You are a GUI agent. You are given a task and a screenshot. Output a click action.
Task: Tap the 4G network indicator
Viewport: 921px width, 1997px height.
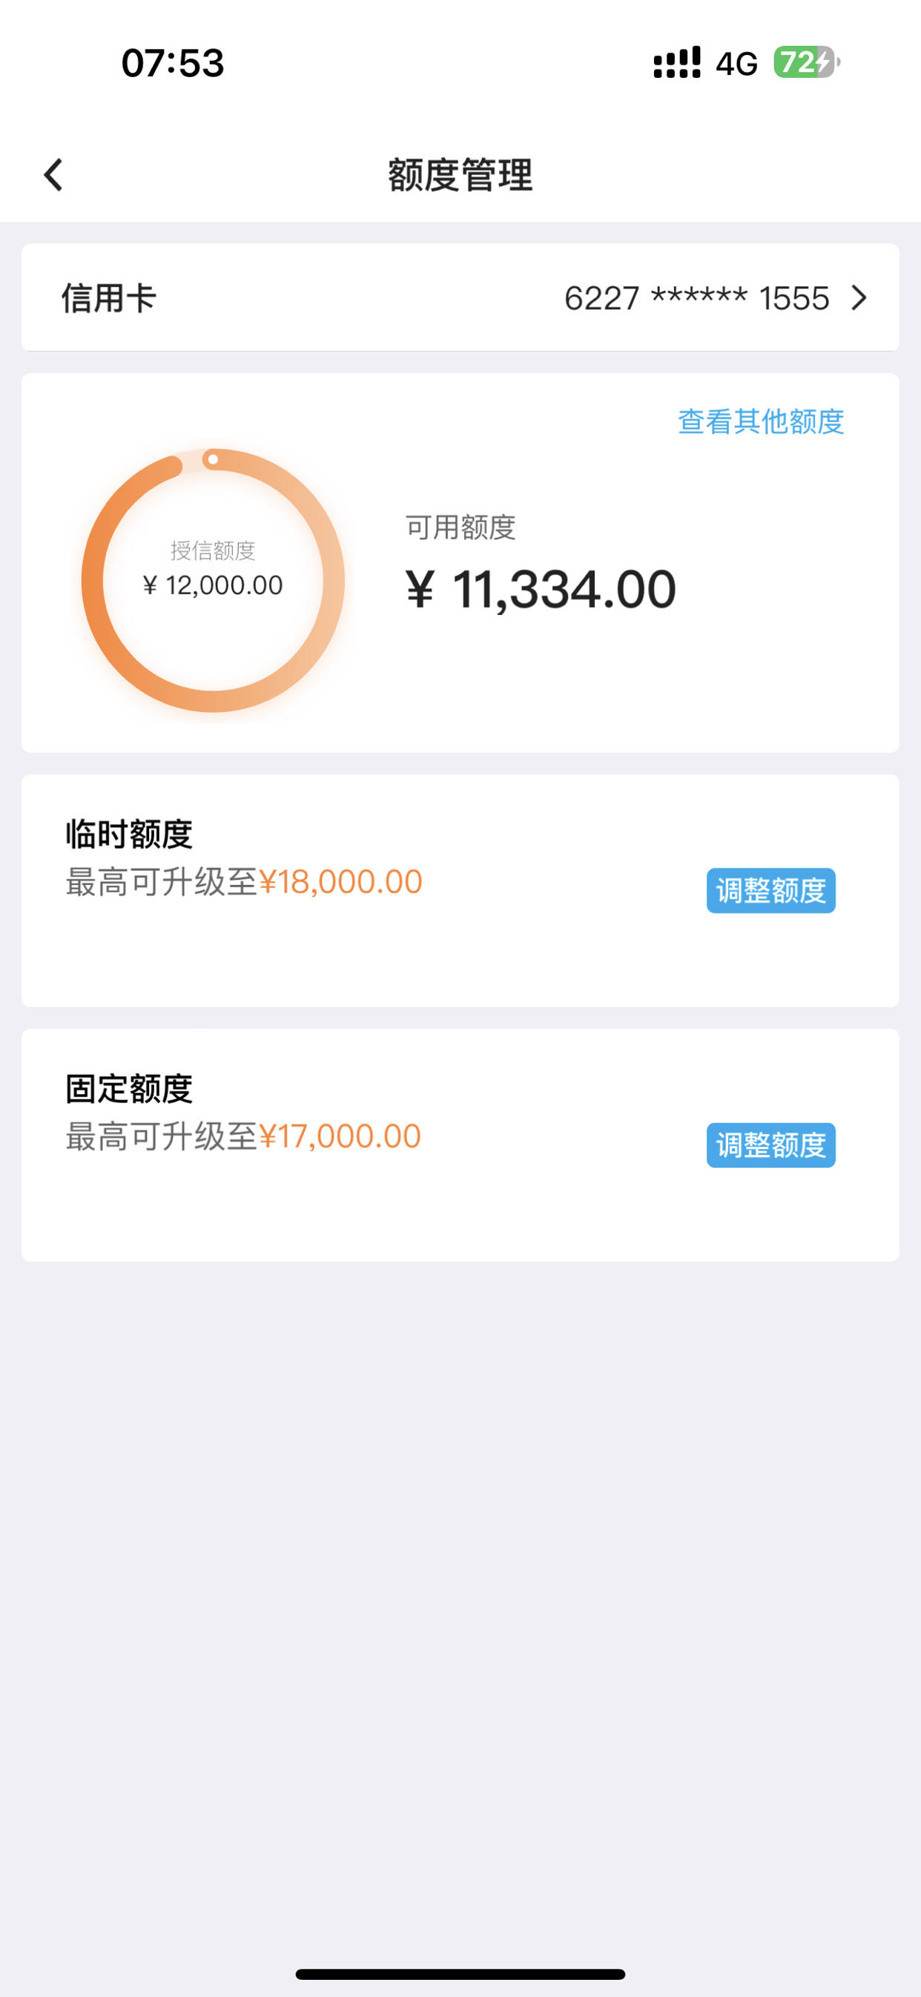pos(736,64)
